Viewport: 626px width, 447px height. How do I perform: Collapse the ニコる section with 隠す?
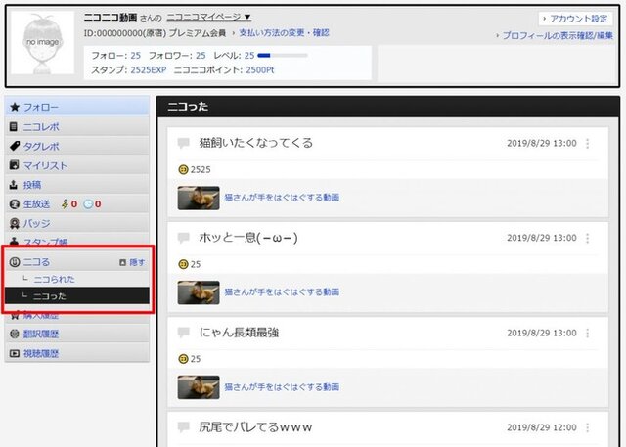132,262
